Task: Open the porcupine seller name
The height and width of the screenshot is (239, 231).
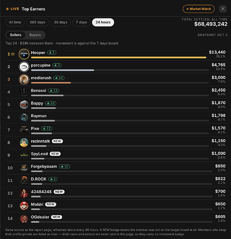Action: point(41,65)
